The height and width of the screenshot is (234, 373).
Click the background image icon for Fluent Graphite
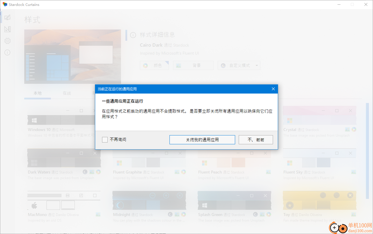177,172
